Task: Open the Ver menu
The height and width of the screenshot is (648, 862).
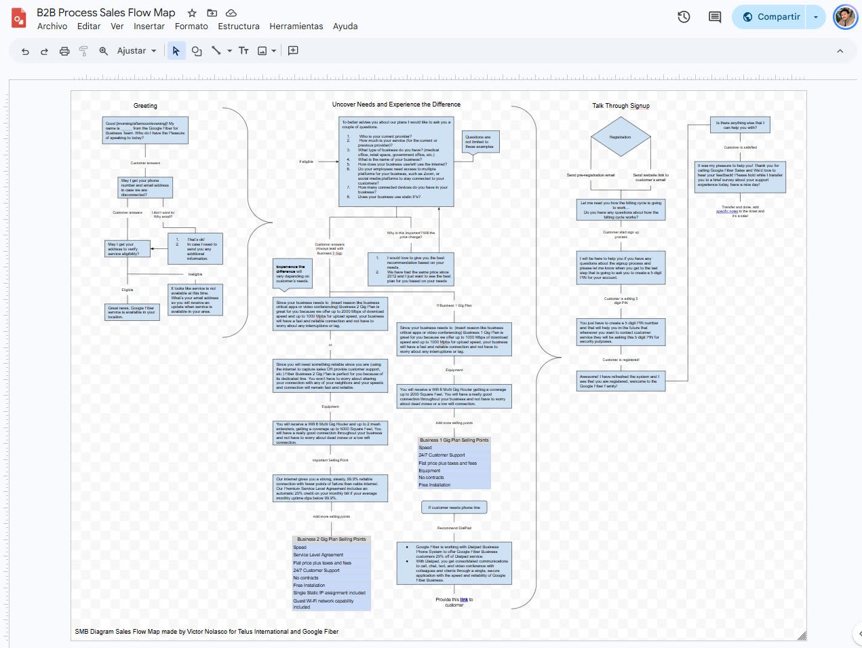Action: click(x=117, y=26)
